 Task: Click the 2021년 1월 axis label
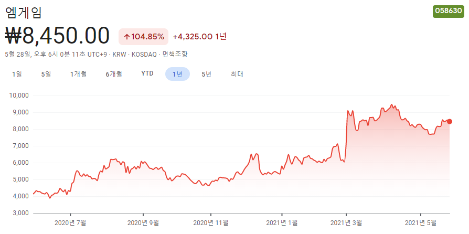tap(282, 222)
